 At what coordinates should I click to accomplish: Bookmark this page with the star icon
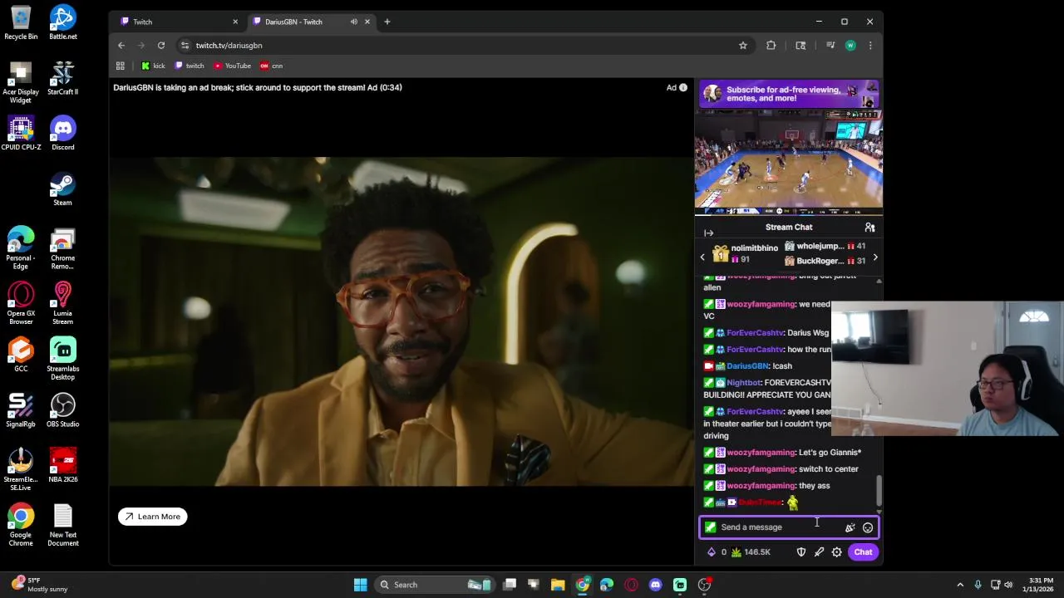pos(743,45)
